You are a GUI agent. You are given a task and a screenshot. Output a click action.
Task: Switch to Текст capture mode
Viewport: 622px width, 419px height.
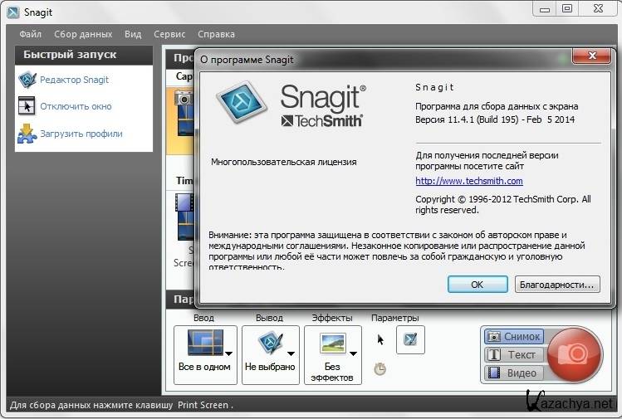(513, 355)
